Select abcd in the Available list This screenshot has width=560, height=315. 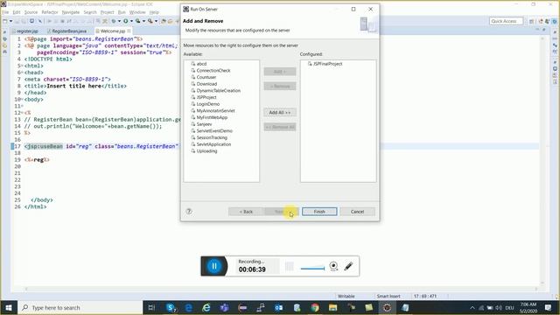tap(201, 64)
